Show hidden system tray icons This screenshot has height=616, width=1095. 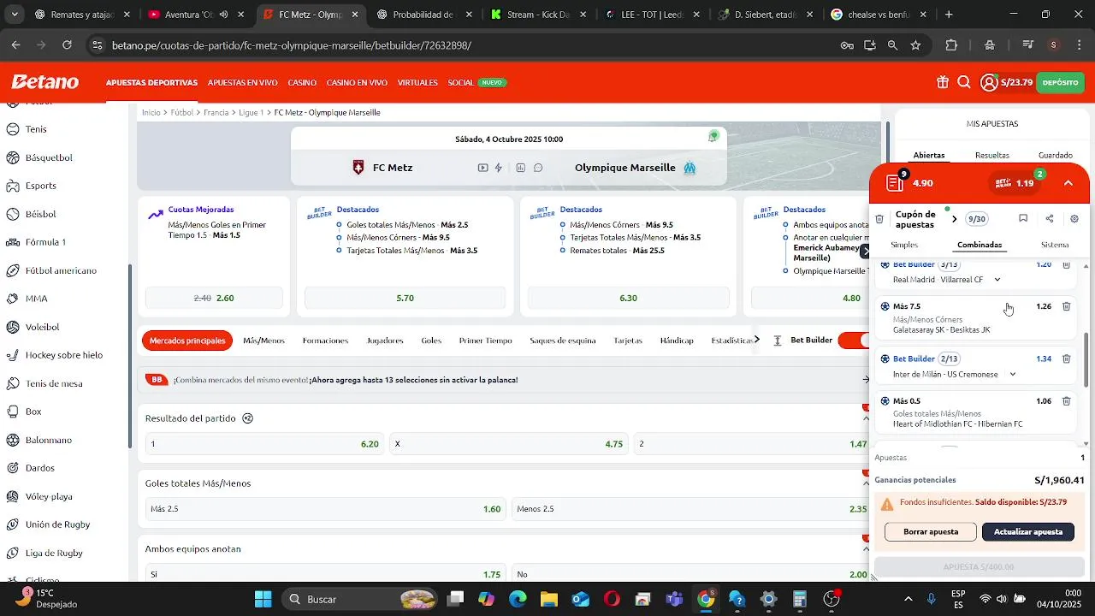(908, 599)
